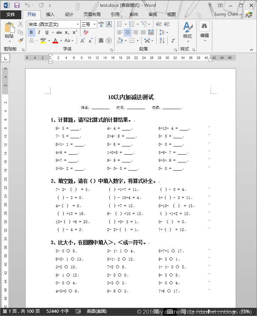
Task: Switch to the 页面布局 tab
Action: (x=92, y=15)
